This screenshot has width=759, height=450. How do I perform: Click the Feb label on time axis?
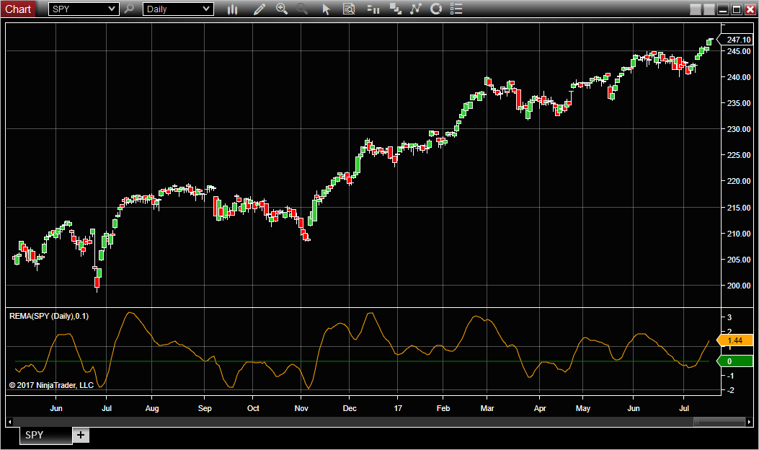pyautogui.click(x=443, y=408)
